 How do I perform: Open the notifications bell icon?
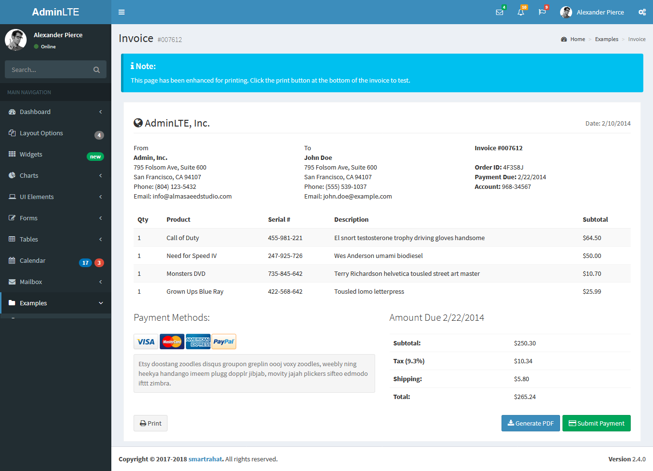521,12
